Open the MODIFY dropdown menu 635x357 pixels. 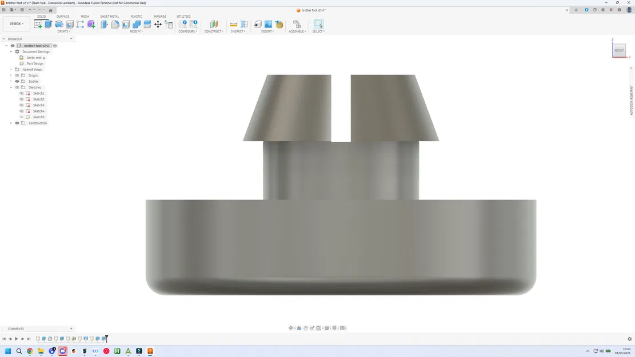coord(136,31)
